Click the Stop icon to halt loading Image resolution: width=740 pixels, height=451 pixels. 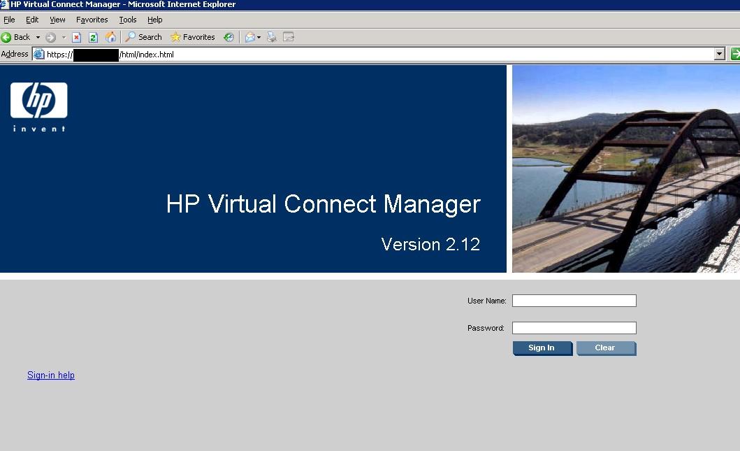click(76, 37)
